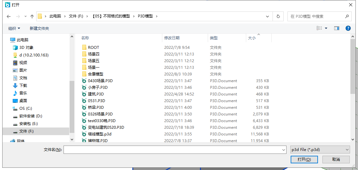Select the 场景一 folder icon
Screen dimensions: 358x170
click(84, 68)
